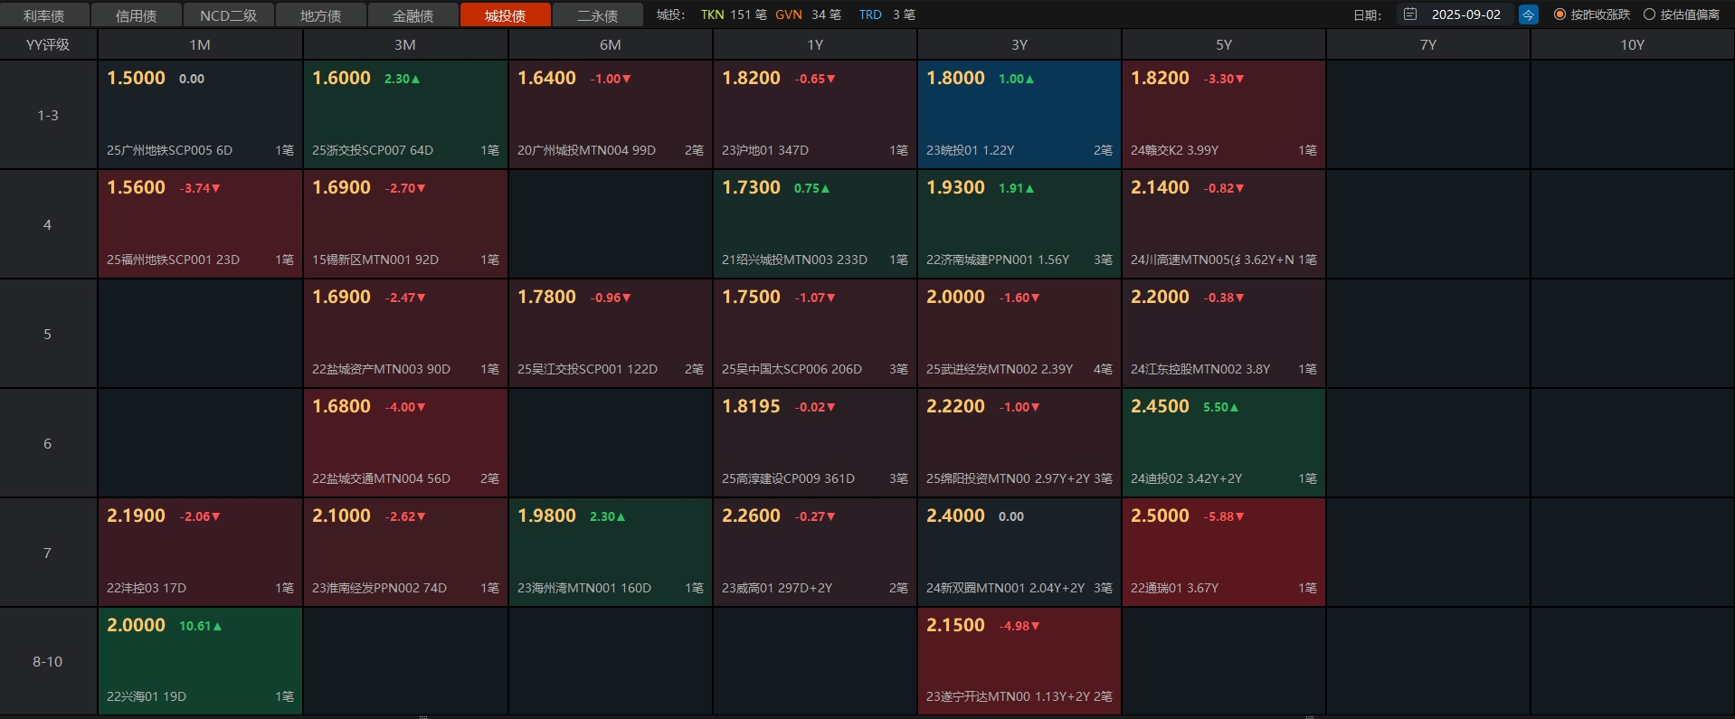Open the 25吴江交投SCP001 122D cell

pyautogui.click(x=611, y=334)
